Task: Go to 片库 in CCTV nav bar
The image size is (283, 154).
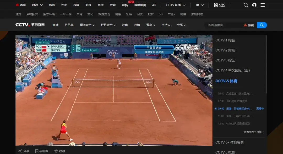Action: click(x=125, y=25)
